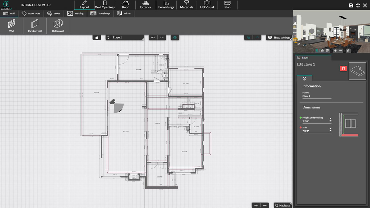Click the Undo arrow above the floor plan

pos(153,37)
